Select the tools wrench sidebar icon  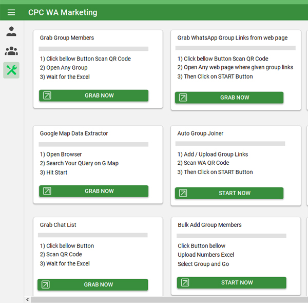point(11,70)
